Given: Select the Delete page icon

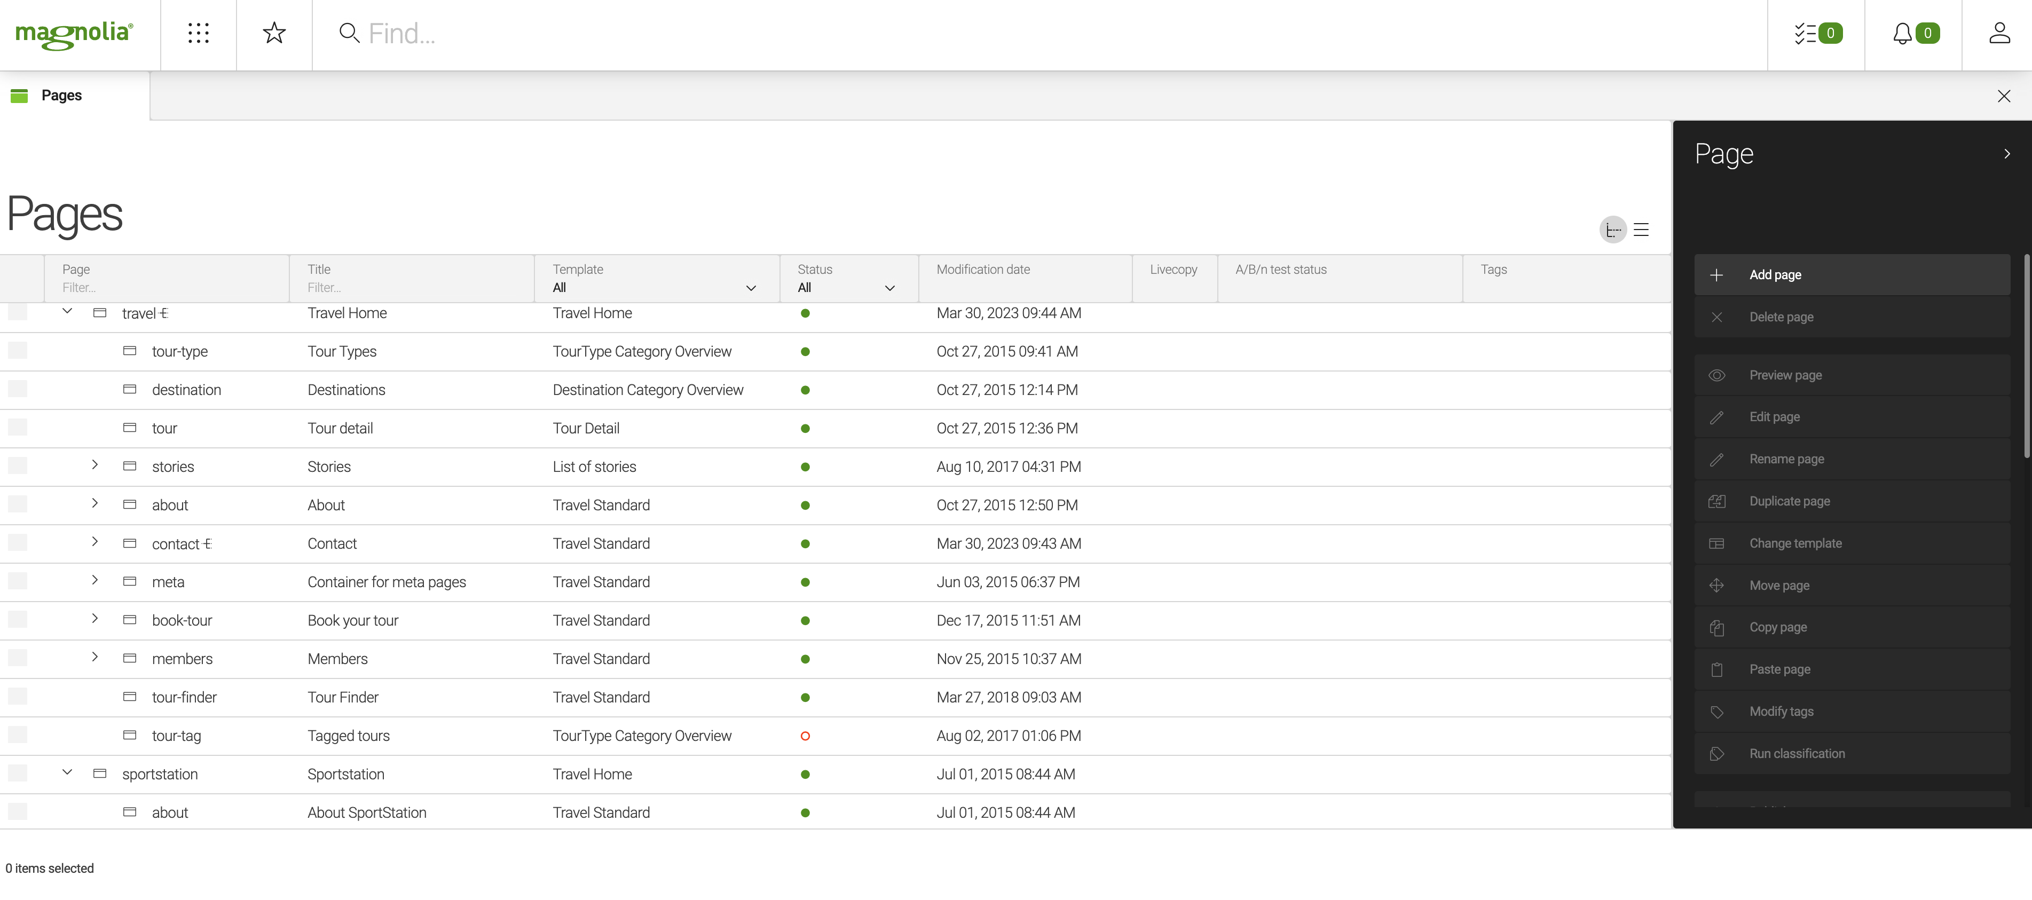Looking at the screenshot, I should tap(1717, 316).
